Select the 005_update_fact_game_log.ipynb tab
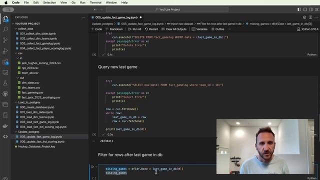The height and width of the screenshot is (180, 320). coord(116,17)
